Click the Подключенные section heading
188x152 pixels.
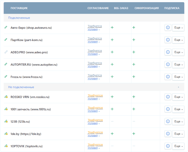tap(19, 18)
